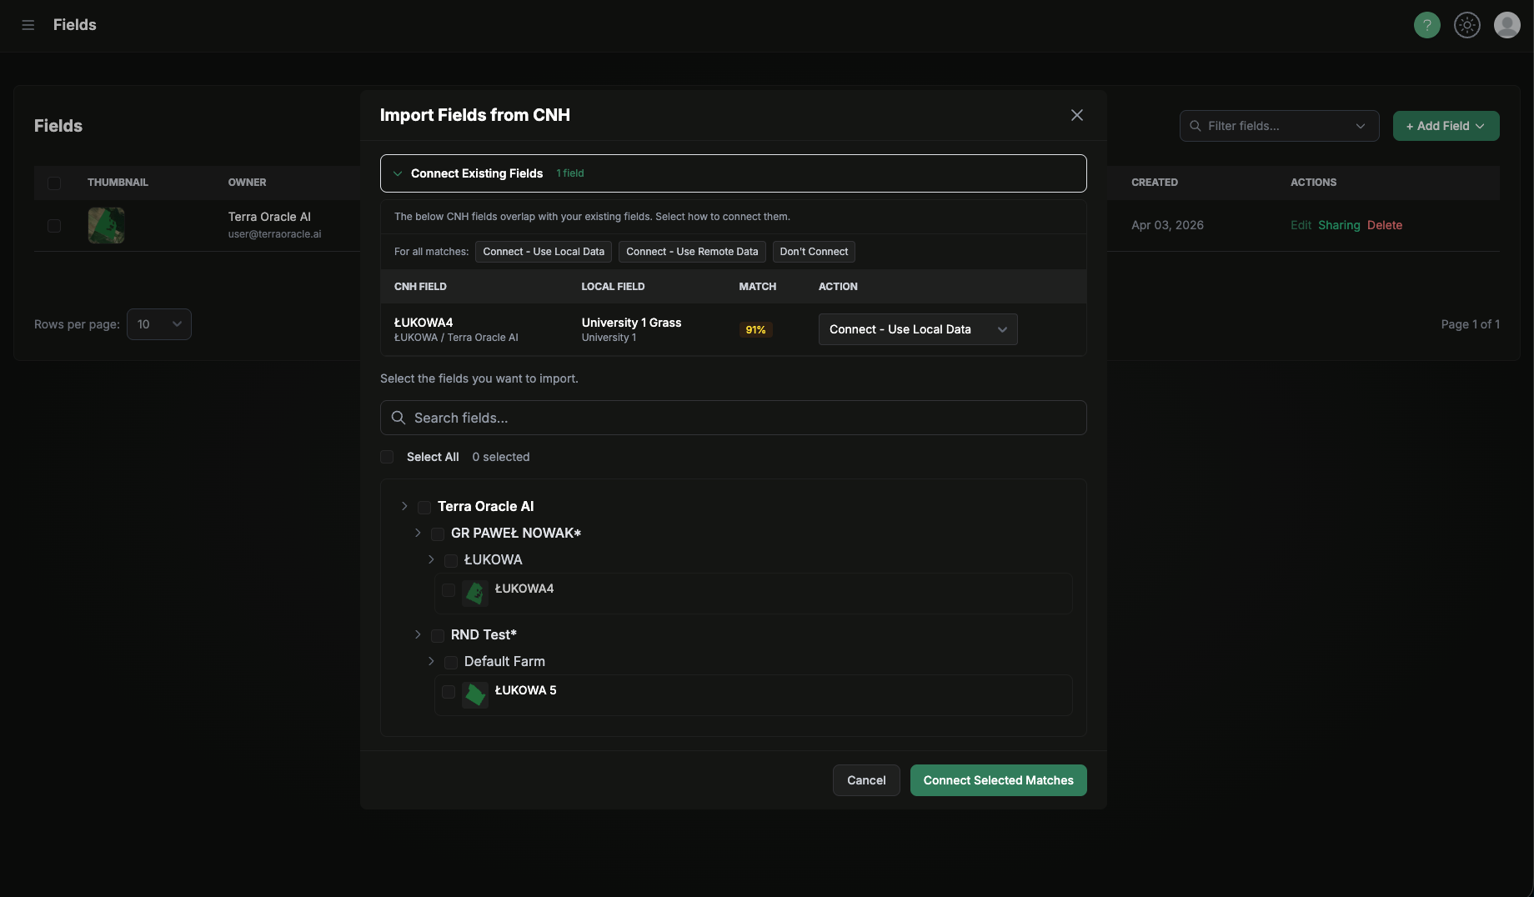
Task: Click inside the Search fields input
Action: tap(584, 418)
